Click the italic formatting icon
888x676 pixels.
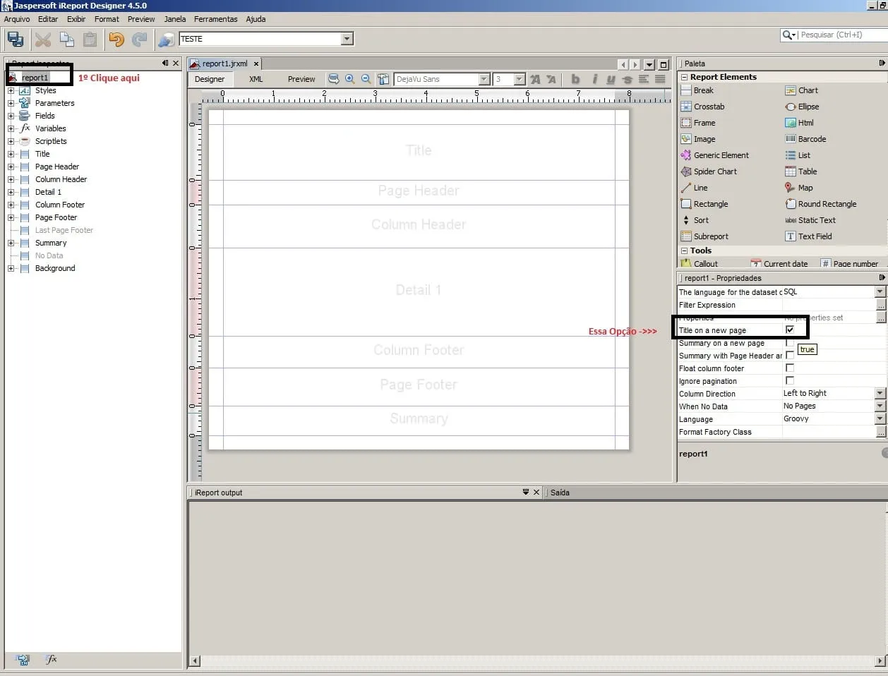click(x=594, y=79)
